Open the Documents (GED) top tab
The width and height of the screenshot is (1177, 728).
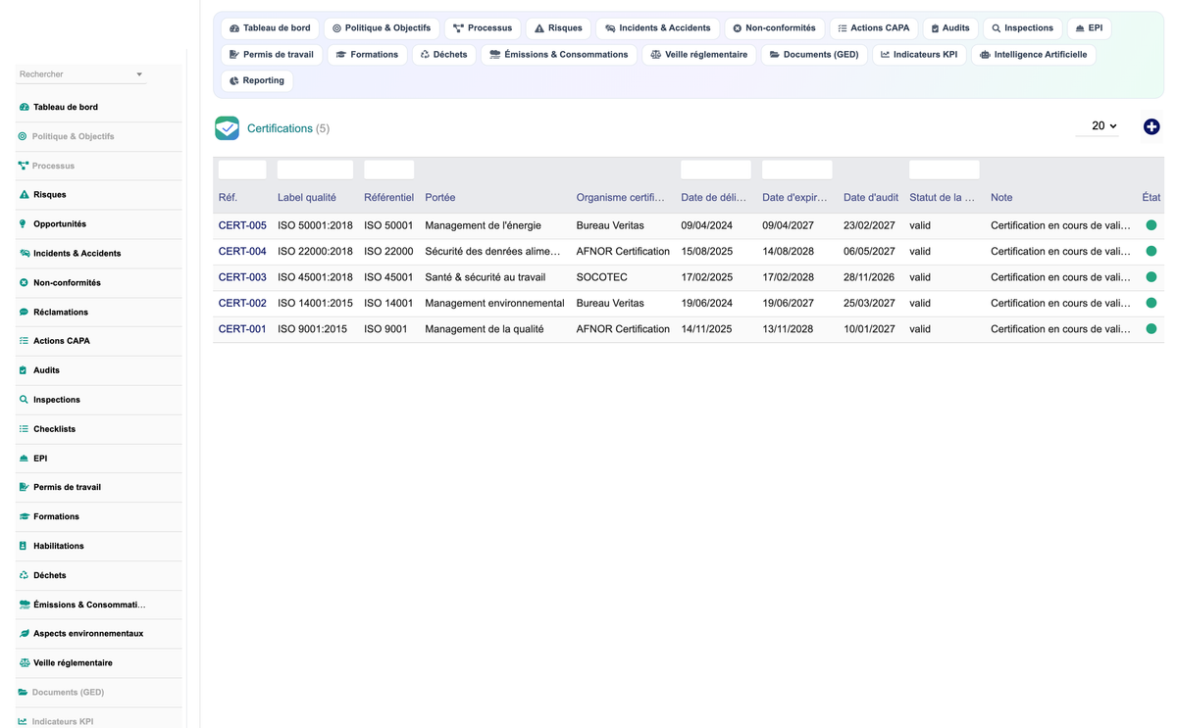coord(814,55)
